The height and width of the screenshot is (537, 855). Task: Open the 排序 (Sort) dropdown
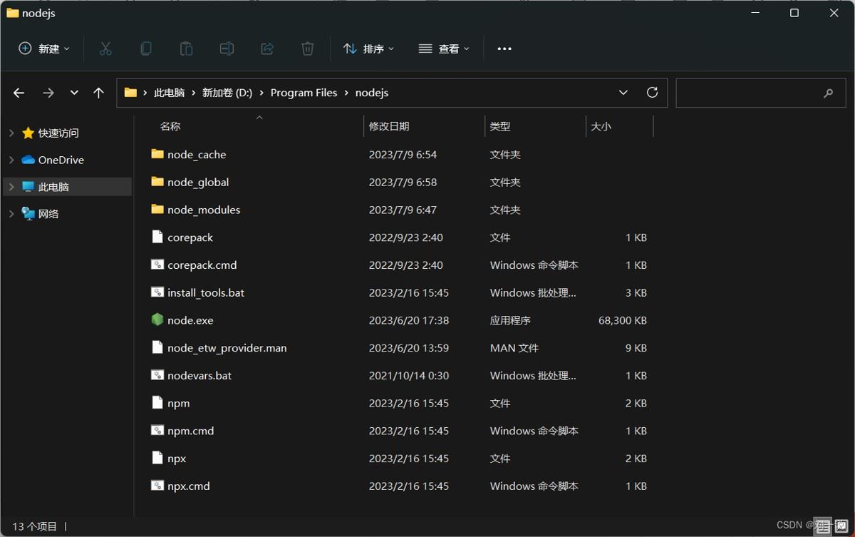[x=369, y=48]
